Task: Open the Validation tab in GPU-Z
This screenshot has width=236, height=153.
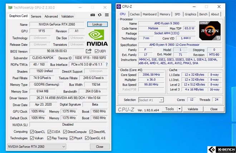Action: pyautogui.click(x=67, y=16)
